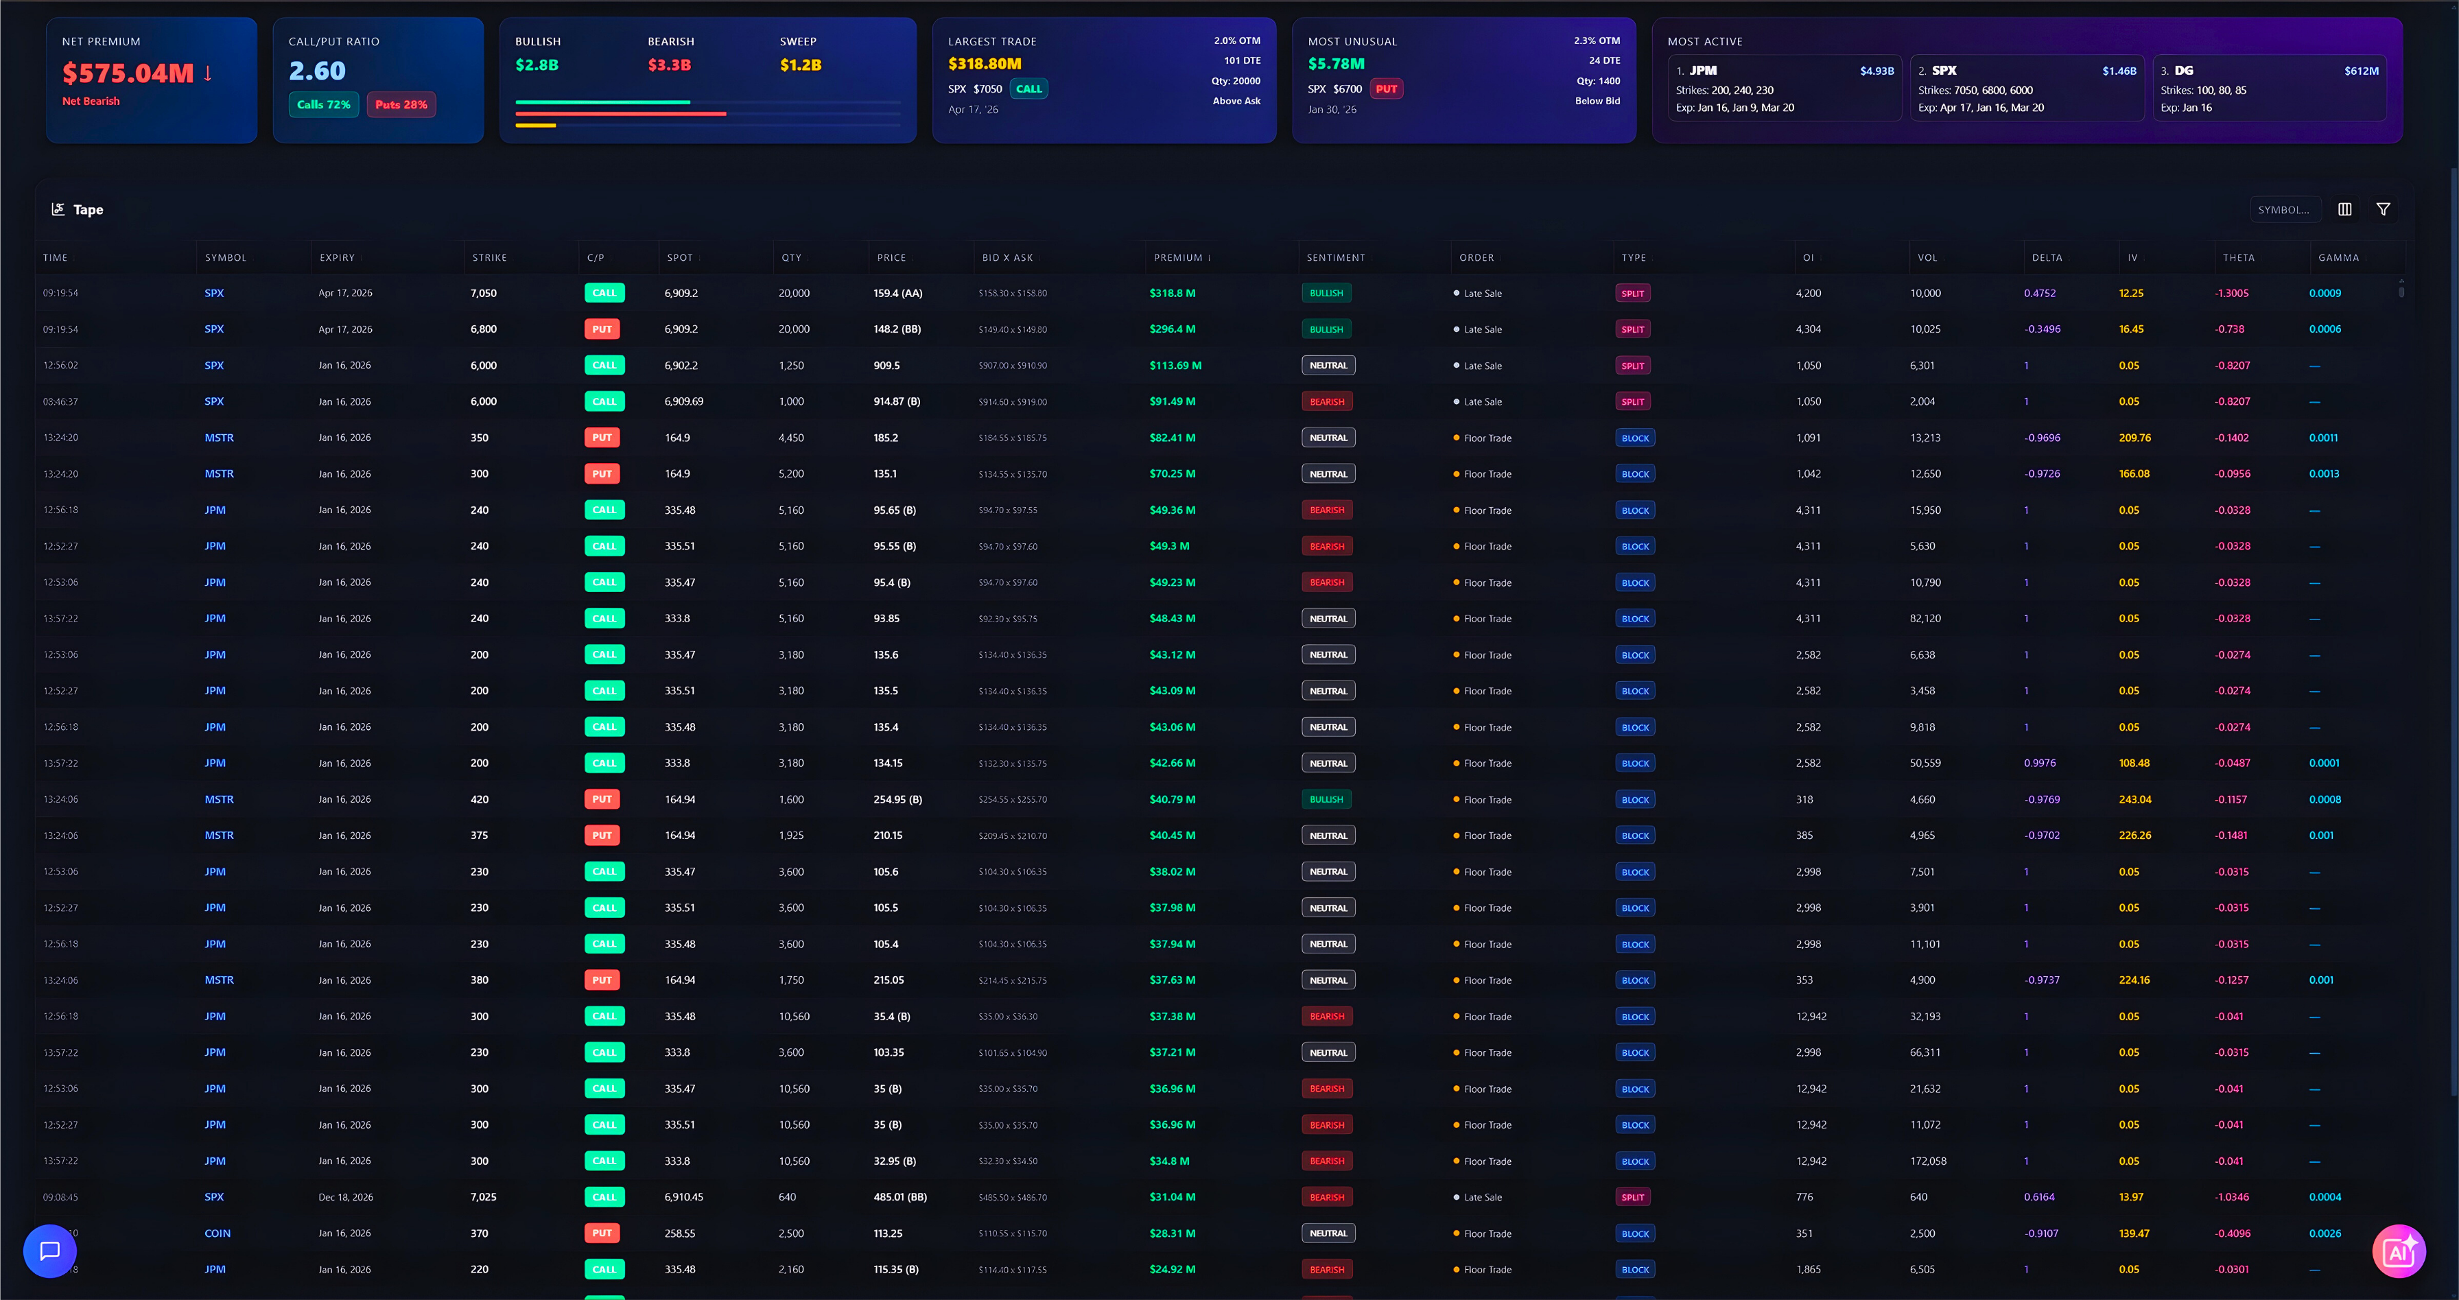The width and height of the screenshot is (2459, 1300).
Task: Click BLOCK tag in the $70.25 M row
Action: pos(1635,474)
